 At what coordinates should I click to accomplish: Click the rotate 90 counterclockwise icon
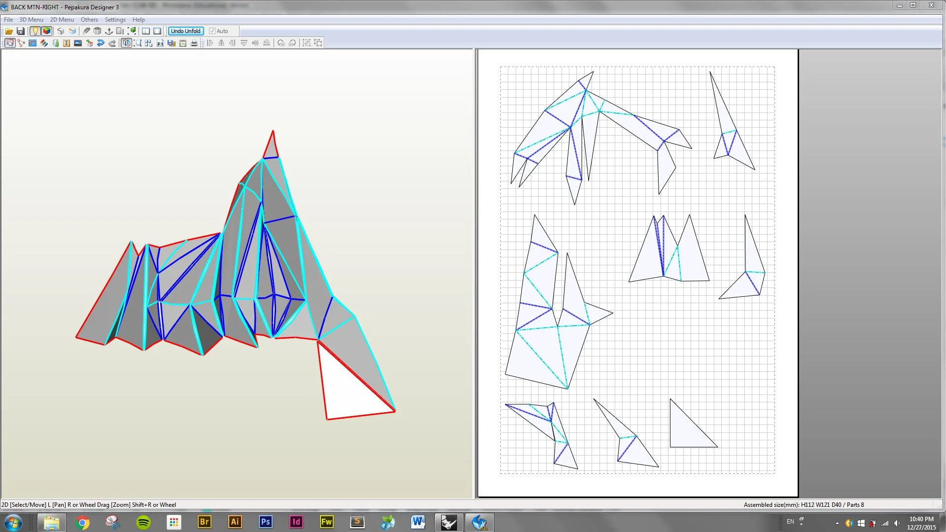281,43
